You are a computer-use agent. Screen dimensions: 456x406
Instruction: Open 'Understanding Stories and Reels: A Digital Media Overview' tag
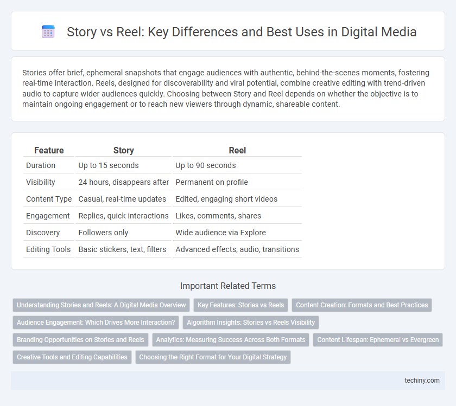point(101,305)
